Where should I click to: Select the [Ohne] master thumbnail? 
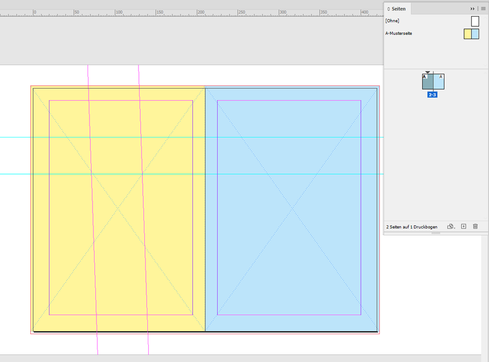coord(475,21)
